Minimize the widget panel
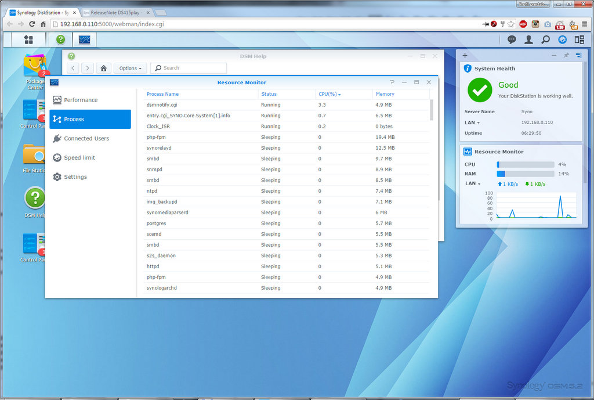The image size is (594, 400). click(x=554, y=55)
